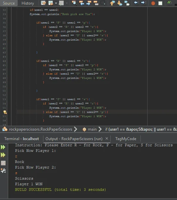177x200 pixels.
Task: Expand chevron after main breadcrumb
Action: click(100, 129)
